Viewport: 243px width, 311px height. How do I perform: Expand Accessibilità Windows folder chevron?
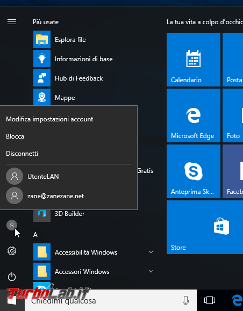tap(151, 252)
